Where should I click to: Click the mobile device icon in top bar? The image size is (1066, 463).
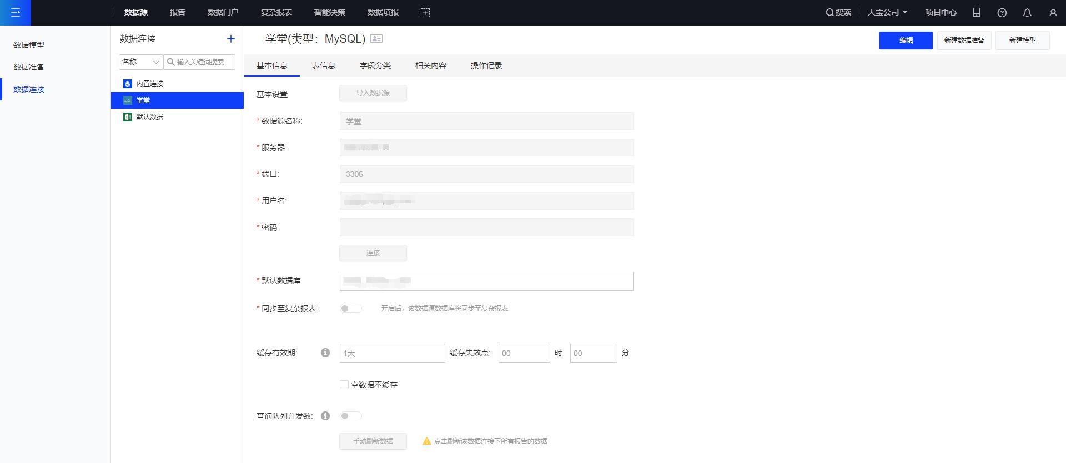tap(977, 12)
